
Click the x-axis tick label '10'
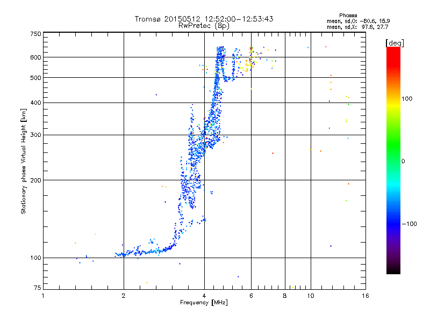(x=311, y=296)
